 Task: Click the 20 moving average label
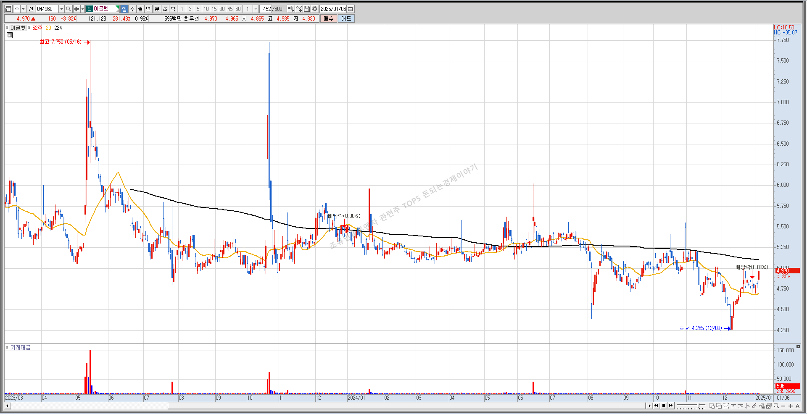pyautogui.click(x=48, y=28)
